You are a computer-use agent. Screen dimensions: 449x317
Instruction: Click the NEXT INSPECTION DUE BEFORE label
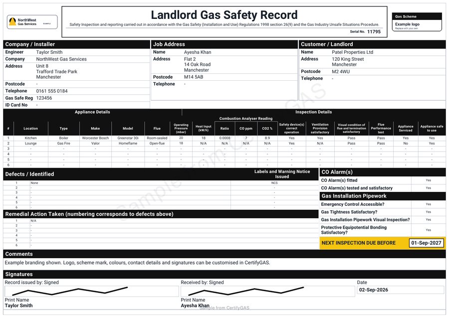tap(359, 243)
